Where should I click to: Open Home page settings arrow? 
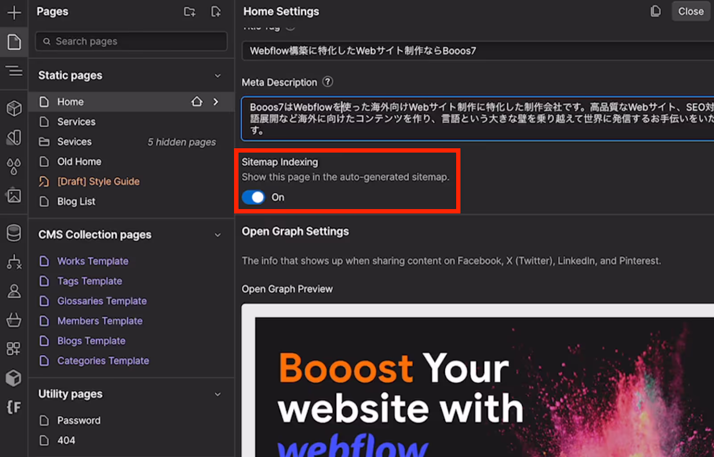(216, 102)
